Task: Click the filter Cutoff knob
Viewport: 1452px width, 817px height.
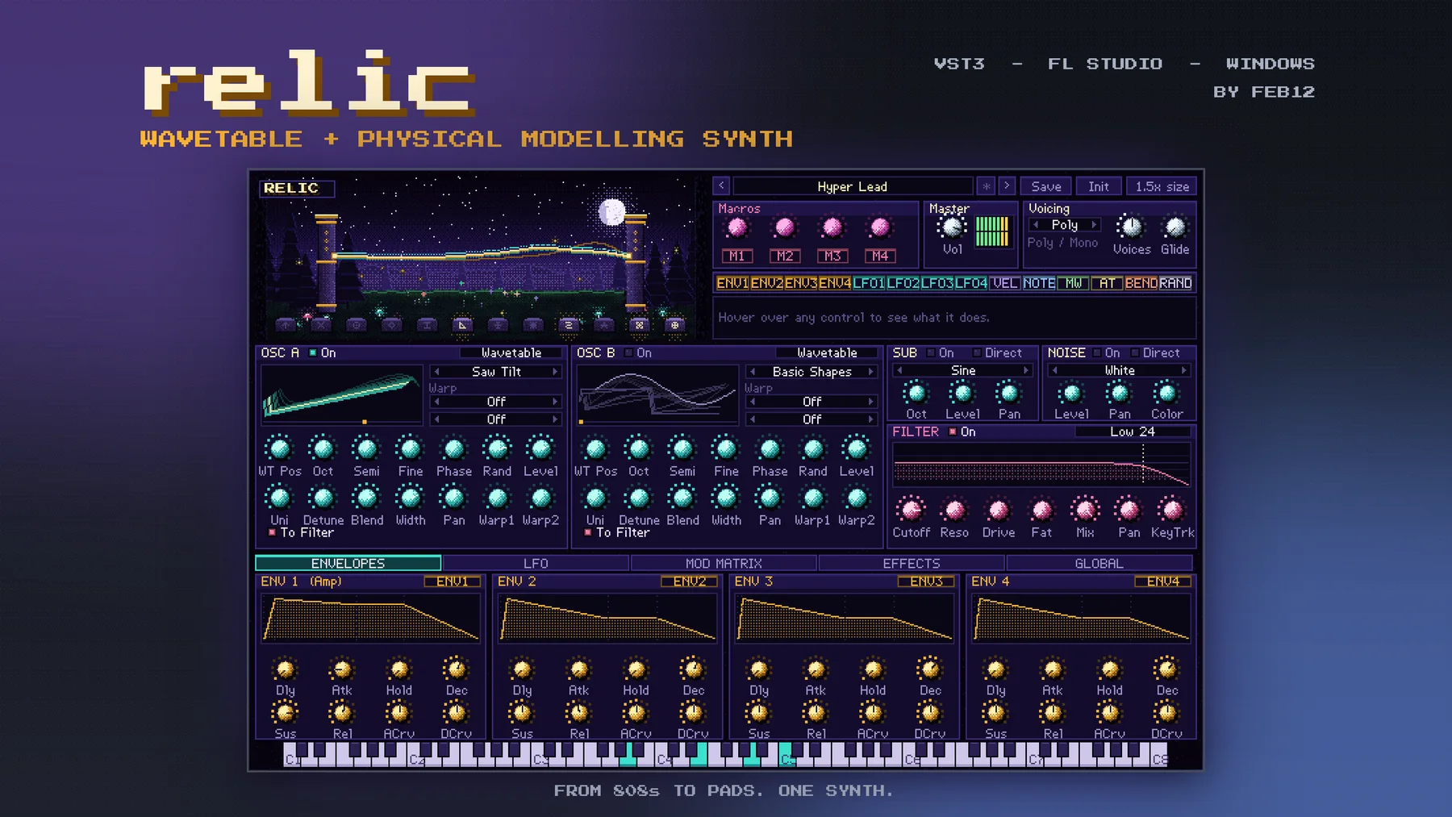Action: (911, 510)
